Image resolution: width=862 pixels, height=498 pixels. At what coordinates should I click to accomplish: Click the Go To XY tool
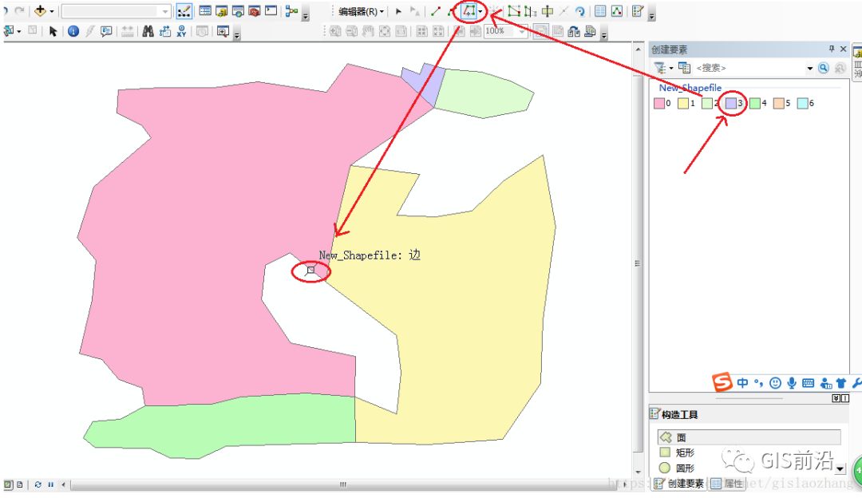pos(181,31)
